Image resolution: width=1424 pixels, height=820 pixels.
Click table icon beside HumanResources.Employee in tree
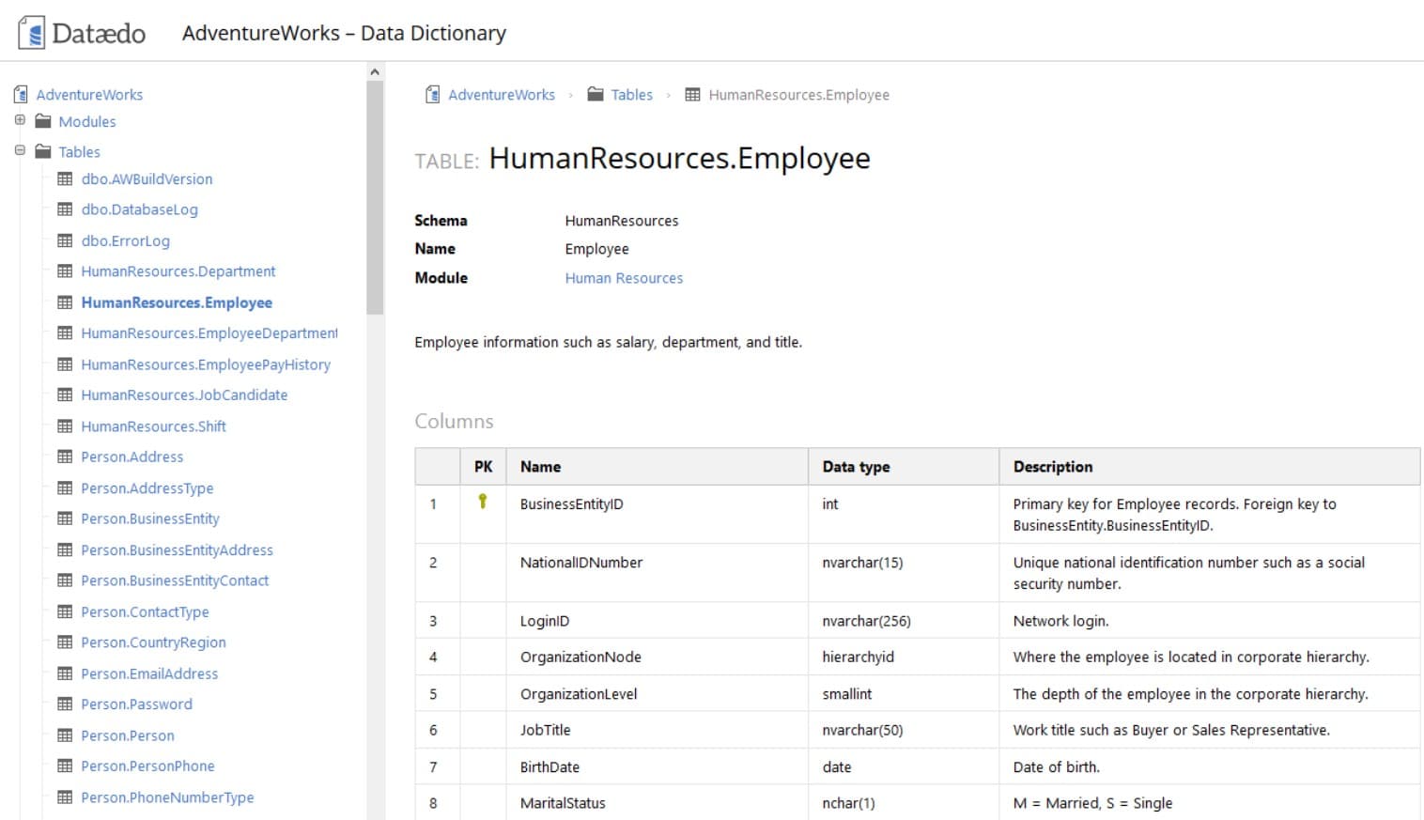coord(65,302)
